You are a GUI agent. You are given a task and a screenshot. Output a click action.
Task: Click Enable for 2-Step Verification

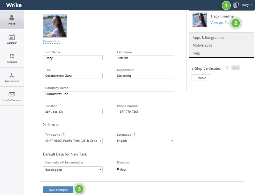(201, 78)
